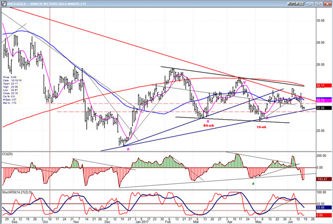
Task: Select the magenta V marker at April peak
Action: coord(244,82)
